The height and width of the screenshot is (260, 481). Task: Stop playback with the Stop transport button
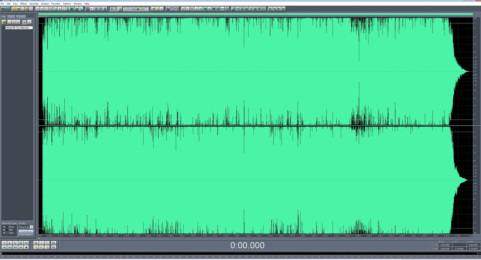click(4, 243)
